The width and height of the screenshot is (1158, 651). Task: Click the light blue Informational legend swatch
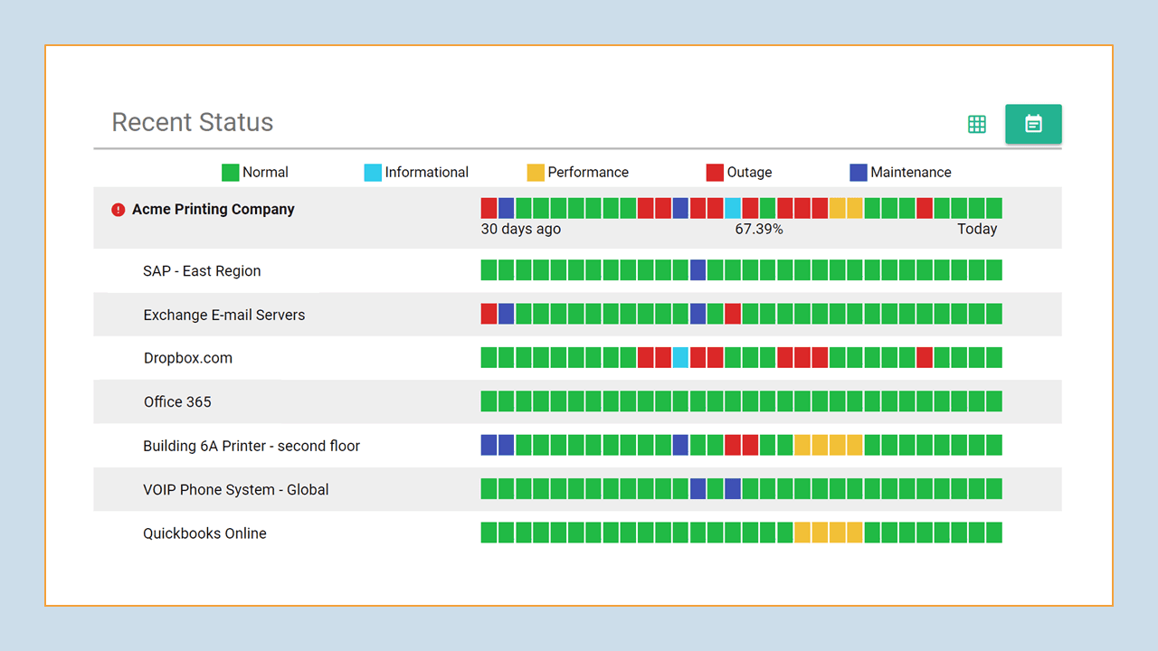373,173
